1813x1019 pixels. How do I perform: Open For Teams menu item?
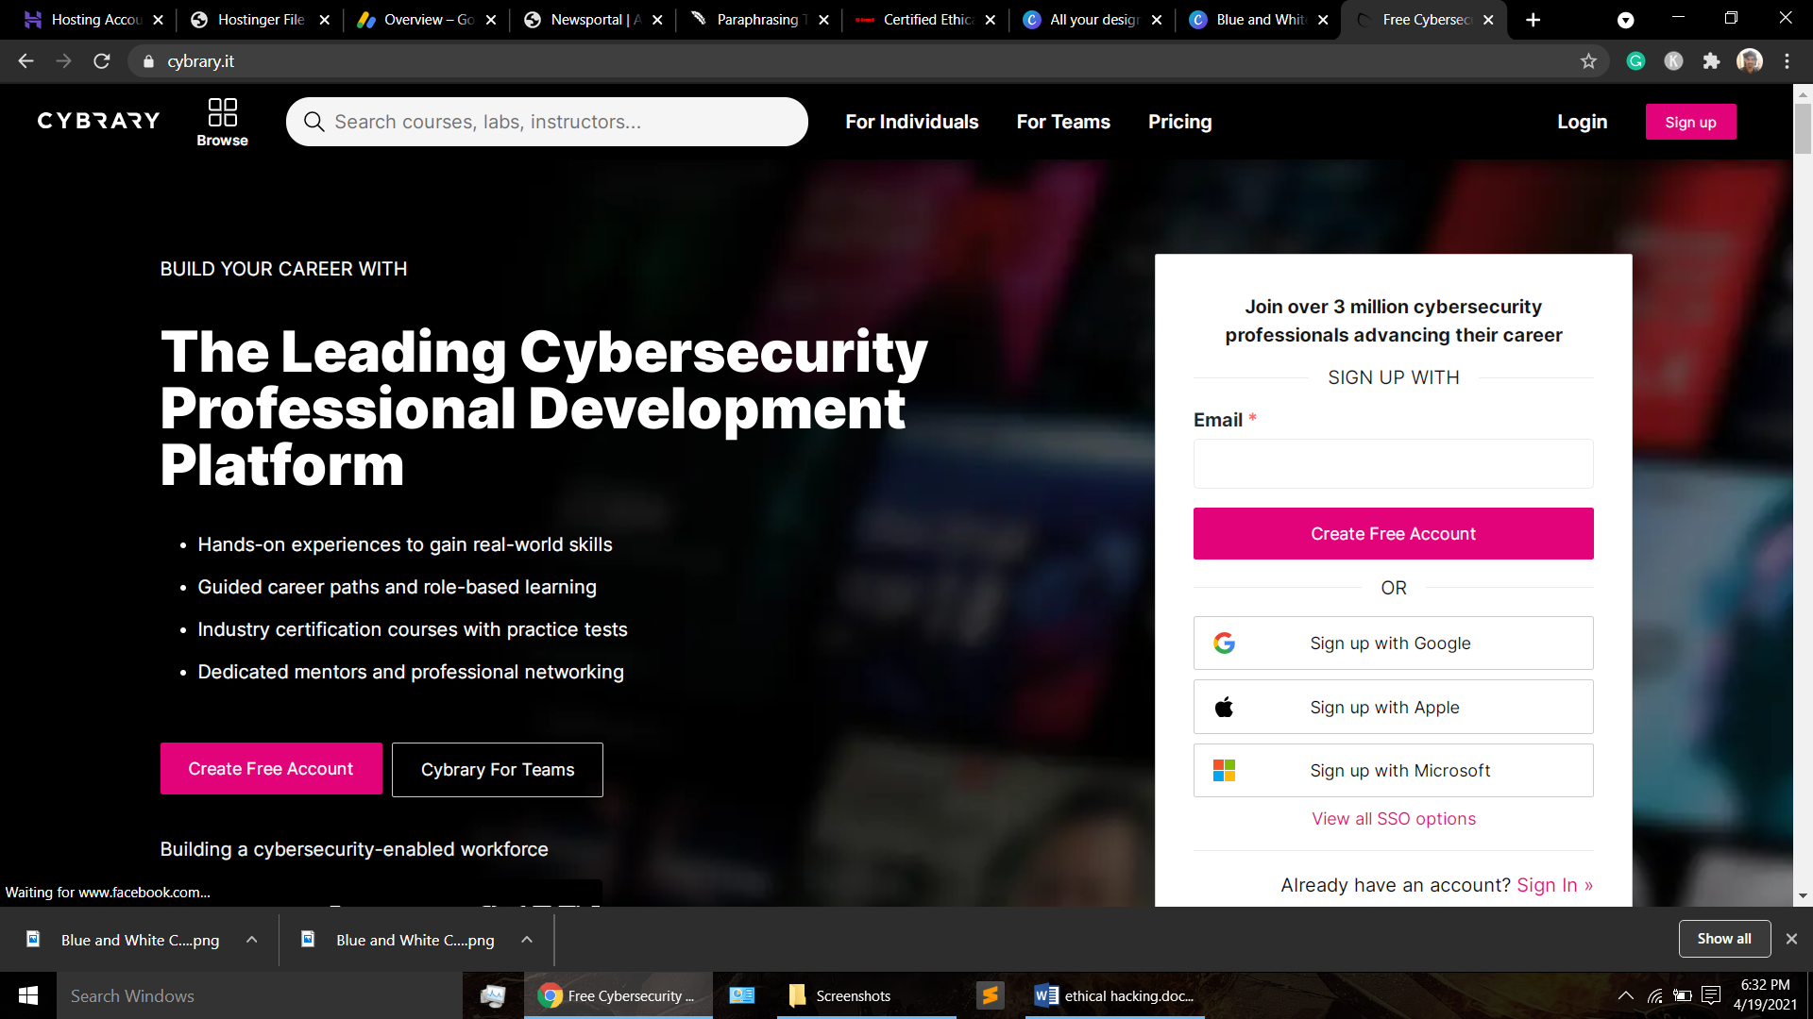click(1063, 122)
